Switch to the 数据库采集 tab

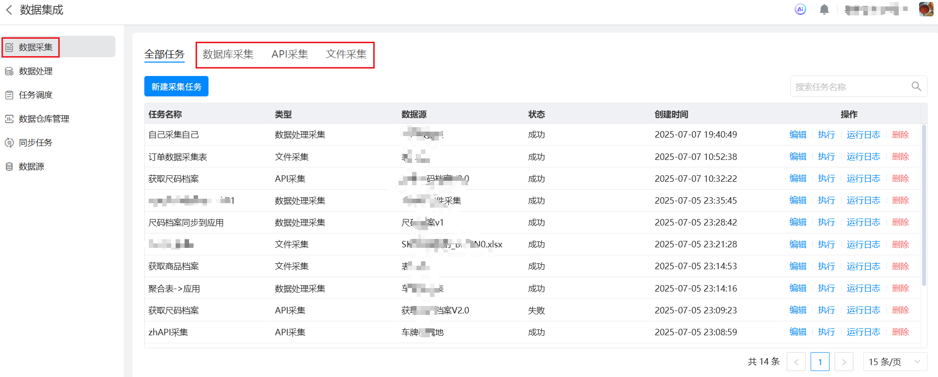point(228,54)
